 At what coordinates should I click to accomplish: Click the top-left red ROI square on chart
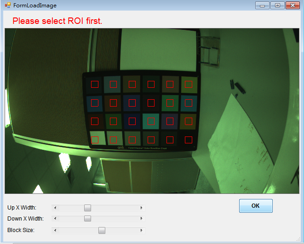tap(95, 84)
